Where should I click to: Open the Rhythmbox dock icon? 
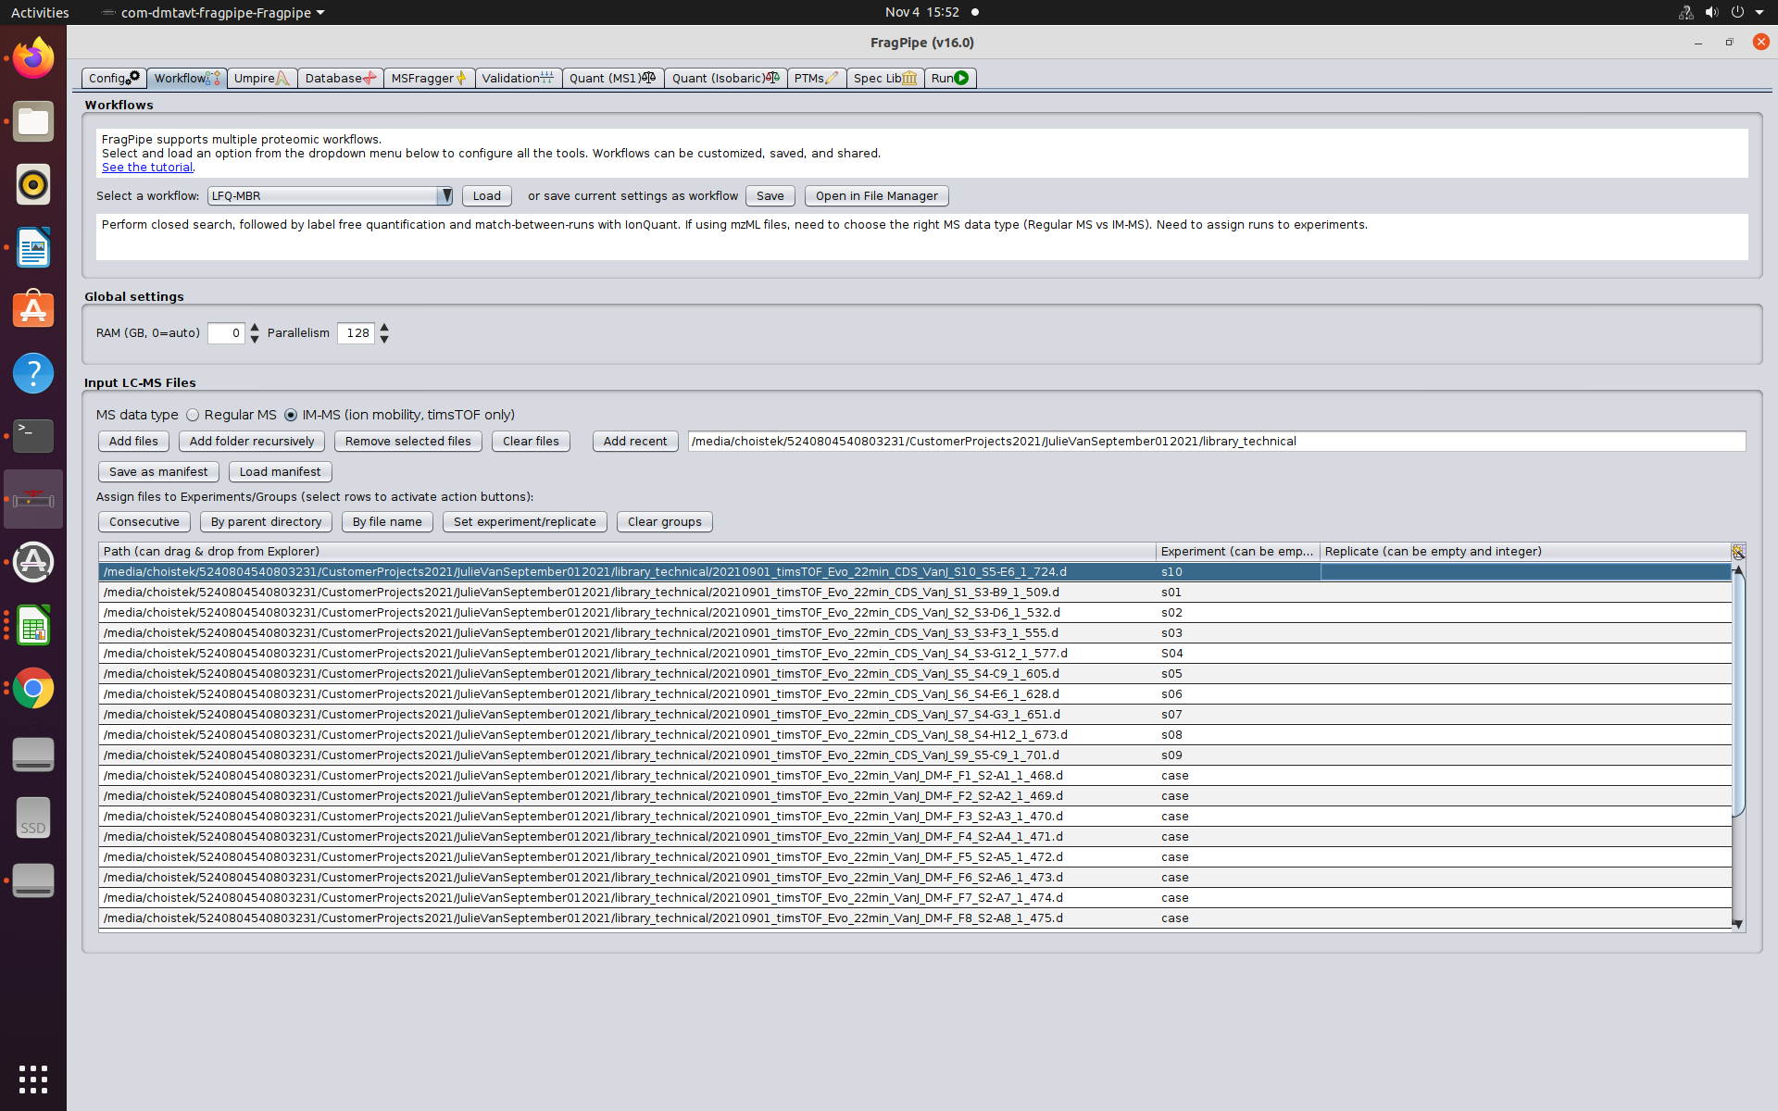(33, 184)
